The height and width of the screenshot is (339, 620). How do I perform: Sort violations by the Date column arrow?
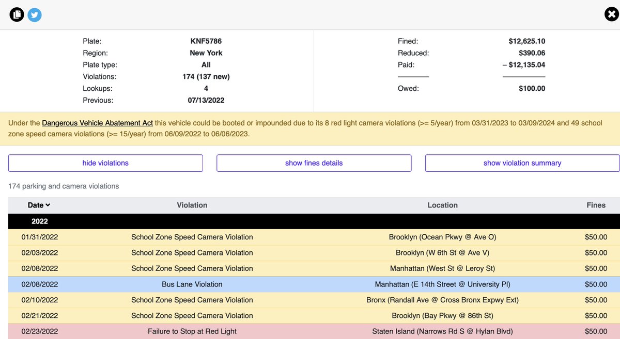(x=48, y=205)
